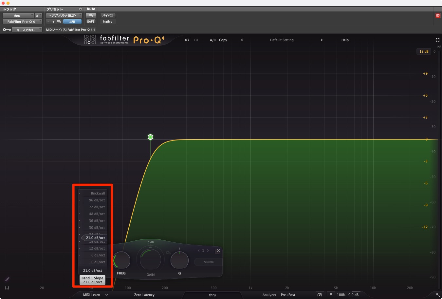
Task: Select previous band arrow
Action: pyautogui.click(x=199, y=251)
